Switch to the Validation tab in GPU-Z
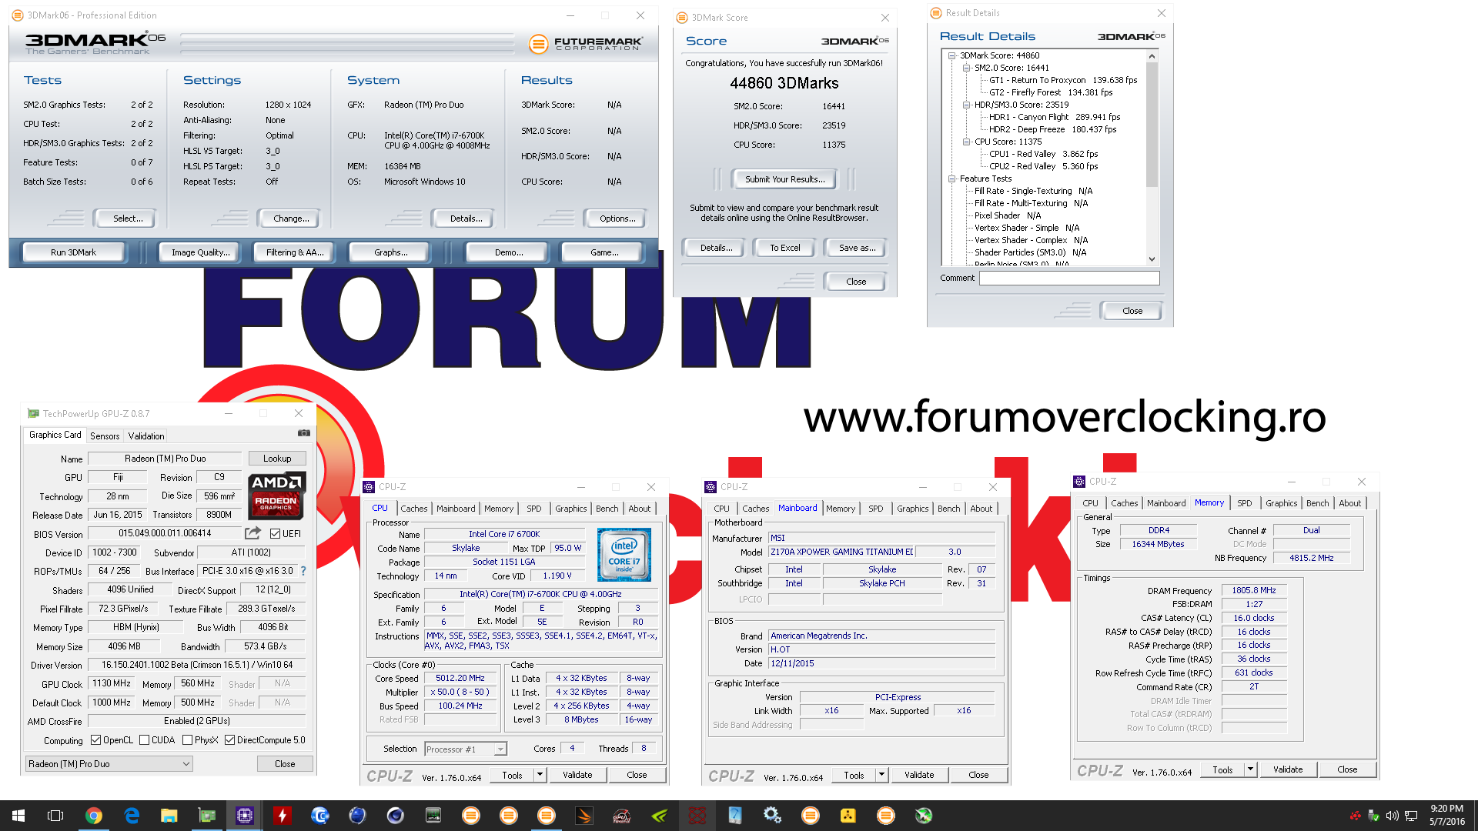The height and width of the screenshot is (831, 1478). coord(146,436)
